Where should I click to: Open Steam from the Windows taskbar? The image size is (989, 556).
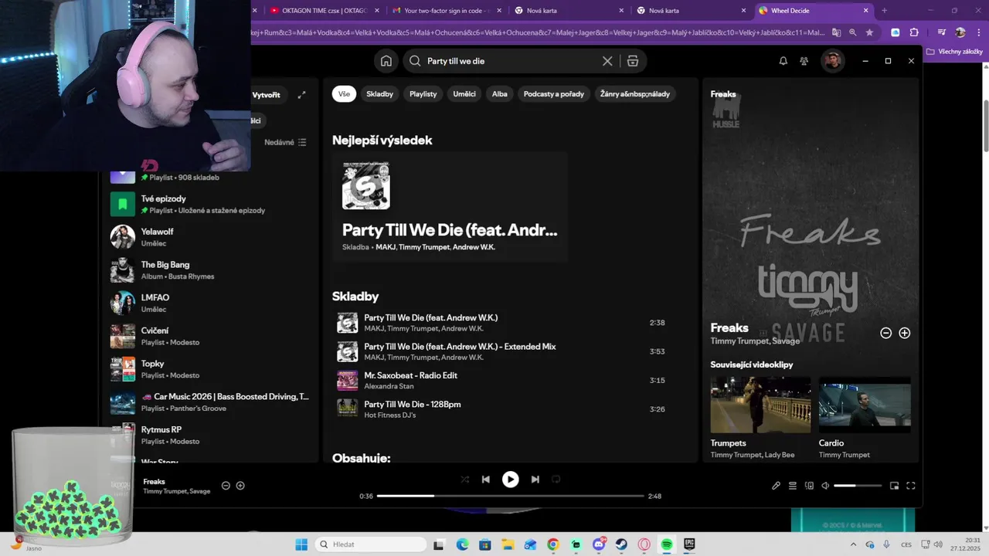(621, 544)
